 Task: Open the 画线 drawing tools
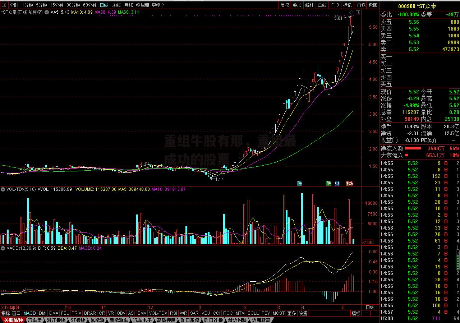tap(322, 5)
